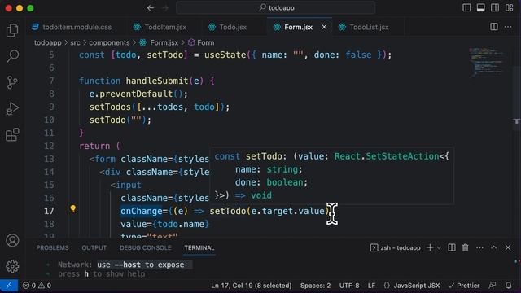Toggle the primary side bar layout icon

(x=466, y=7)
